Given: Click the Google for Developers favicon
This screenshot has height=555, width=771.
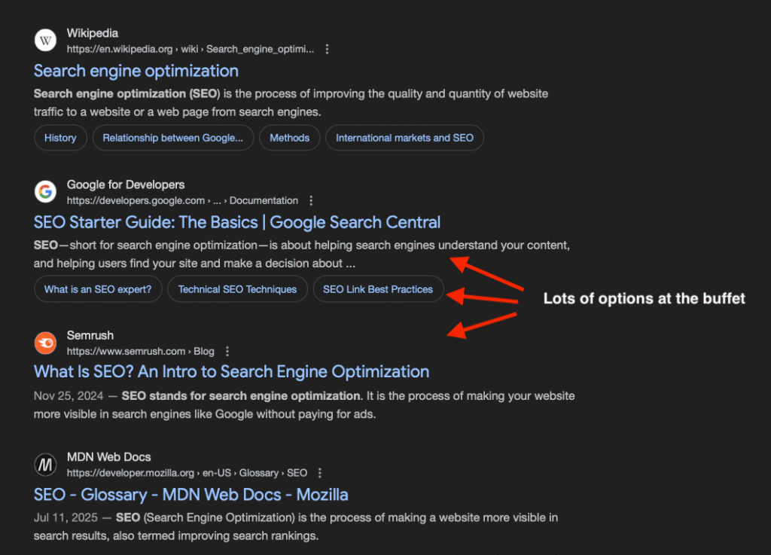Looking at the screenshot, I should [x=46, y=192].
